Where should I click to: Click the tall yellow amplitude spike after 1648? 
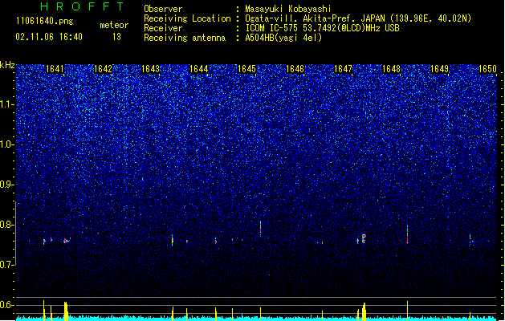pos(407,311)
